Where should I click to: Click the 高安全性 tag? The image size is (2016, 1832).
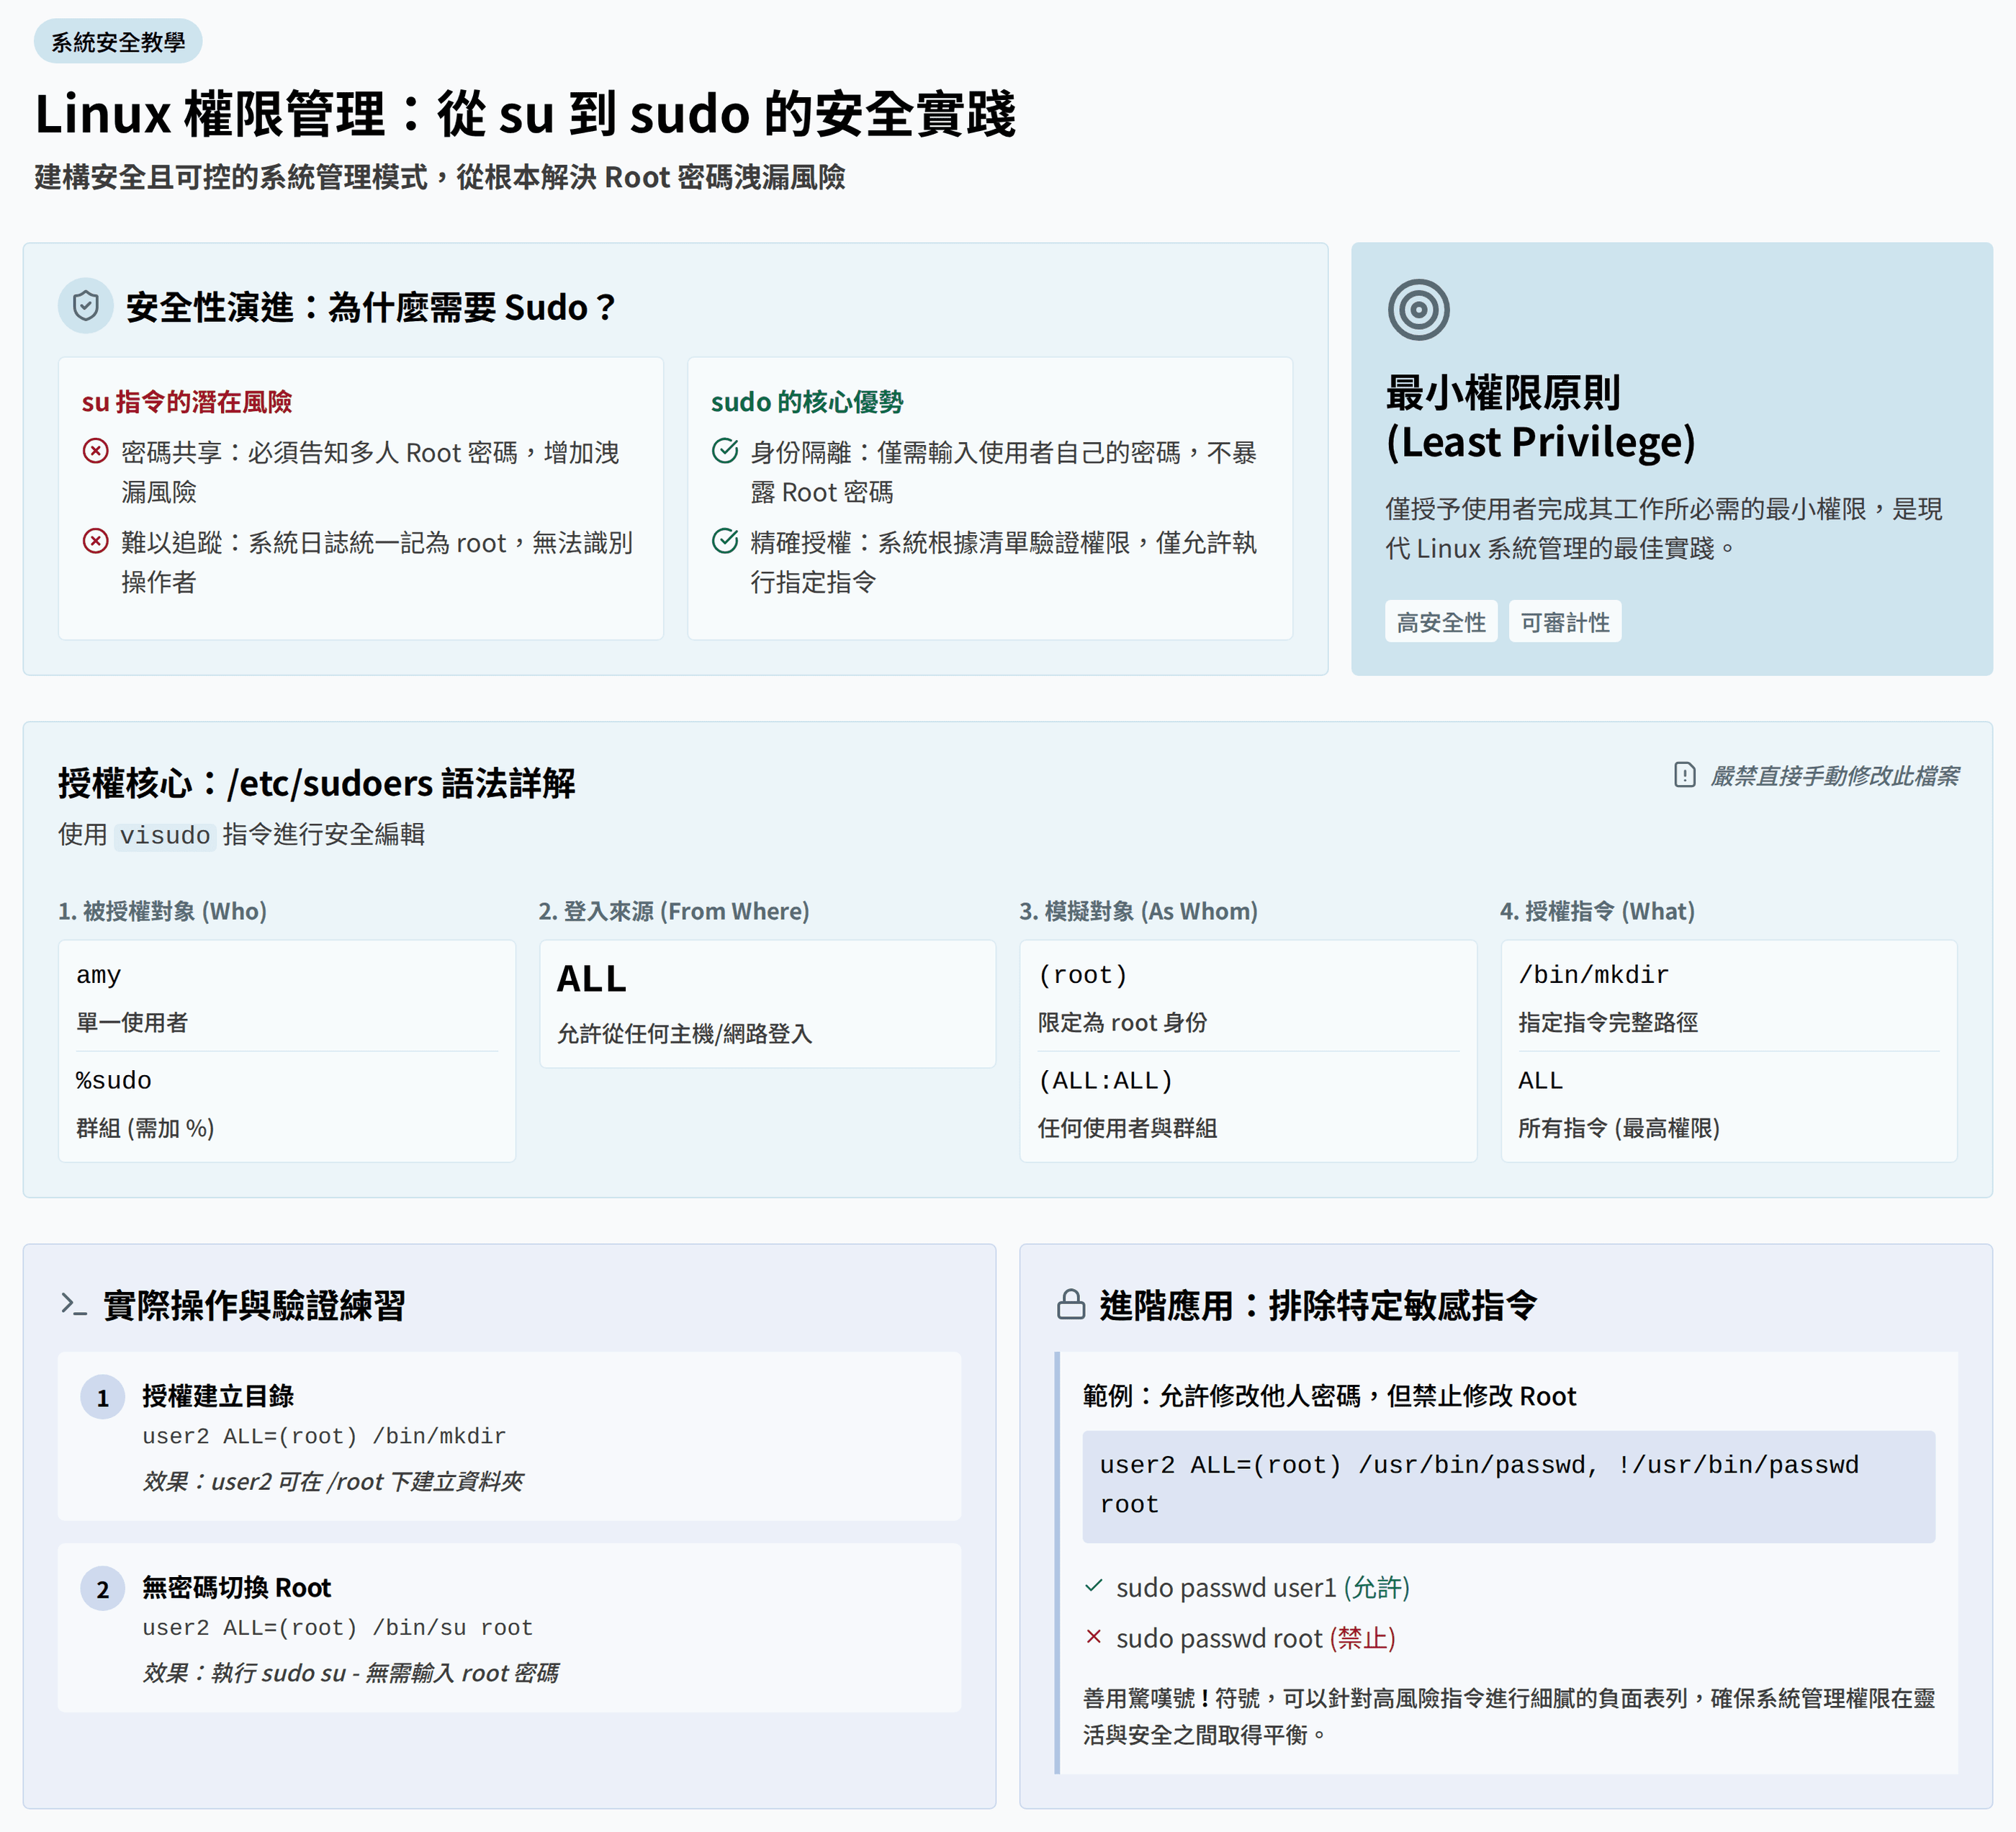pos(1440,622)
